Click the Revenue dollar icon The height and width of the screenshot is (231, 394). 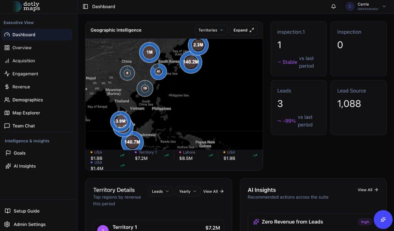[x=7, y=87]
